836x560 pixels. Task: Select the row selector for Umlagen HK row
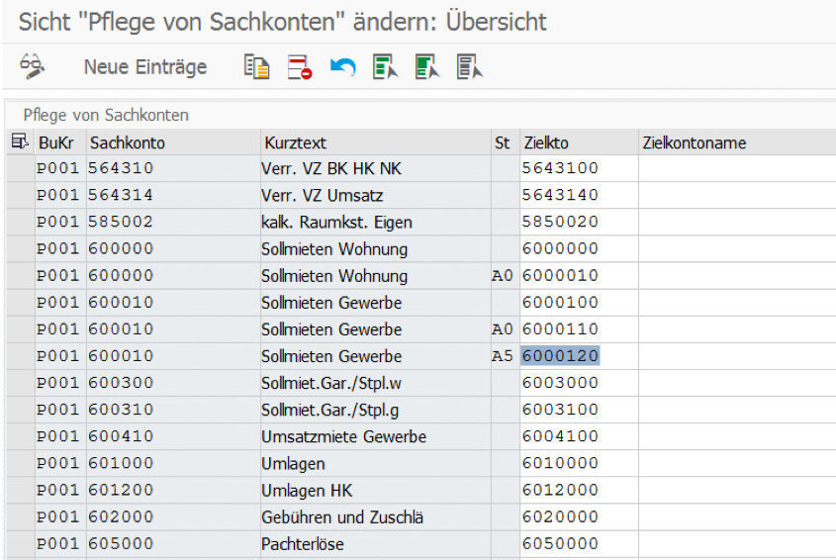(x=20, y=491)
